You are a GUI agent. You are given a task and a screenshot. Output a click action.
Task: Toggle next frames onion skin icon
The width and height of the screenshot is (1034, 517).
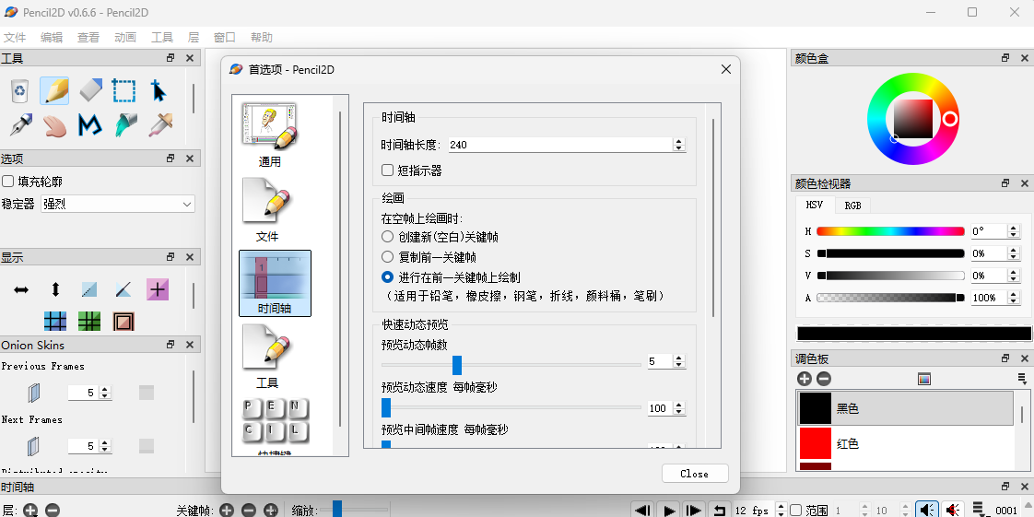click(x=33, y=446)
